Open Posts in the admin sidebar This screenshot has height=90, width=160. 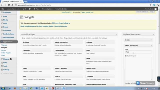click(x=5, y=16)
